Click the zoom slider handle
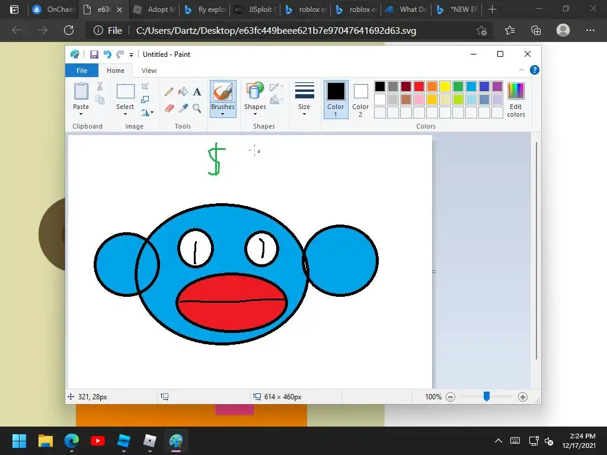The height and width of the screenshot is (455, 607). tap(487, 396)
